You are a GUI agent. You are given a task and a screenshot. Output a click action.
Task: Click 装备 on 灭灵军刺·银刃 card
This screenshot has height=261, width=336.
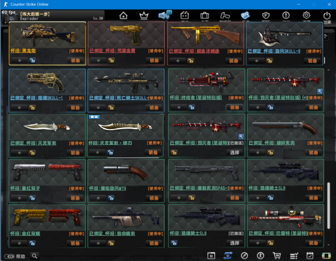(x=153, y=152)
